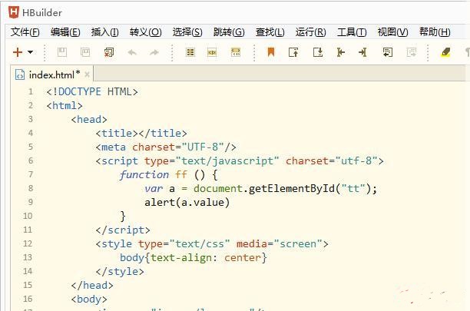
Task: Open the 工具(T) menu
Action: point(351,31)
